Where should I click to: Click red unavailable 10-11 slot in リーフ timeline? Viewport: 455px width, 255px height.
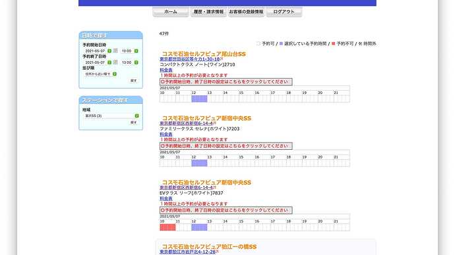tap(167, 227)
